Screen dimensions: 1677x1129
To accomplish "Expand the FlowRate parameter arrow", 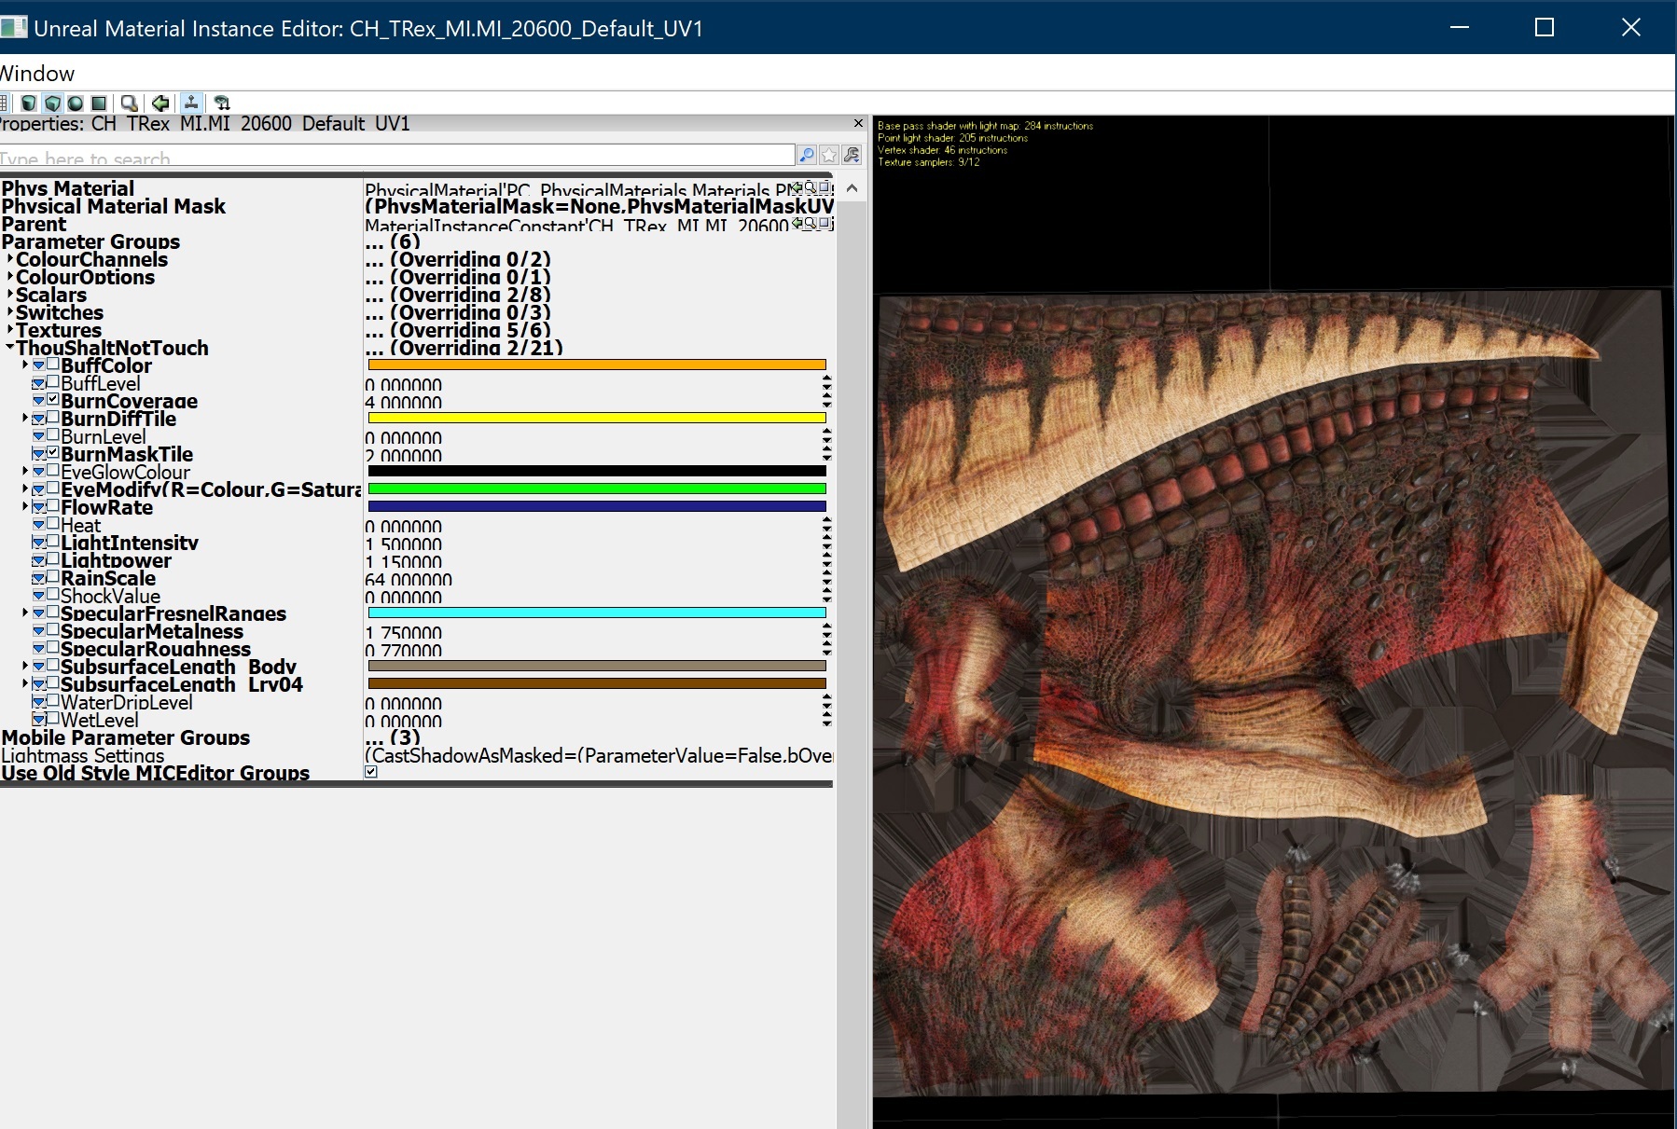I will point(25,506).
